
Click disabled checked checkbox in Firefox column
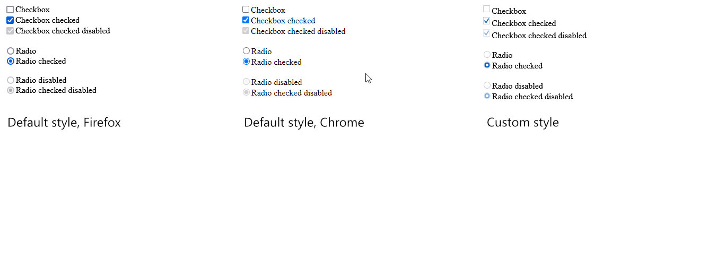pyautogui.click(x=10, y=31)
